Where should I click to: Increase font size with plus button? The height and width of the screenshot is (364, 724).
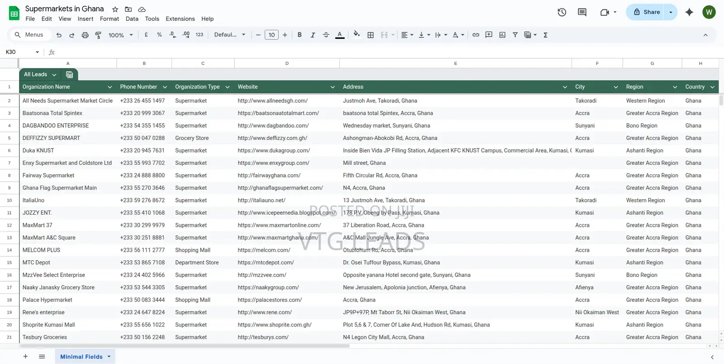point(285,35)
